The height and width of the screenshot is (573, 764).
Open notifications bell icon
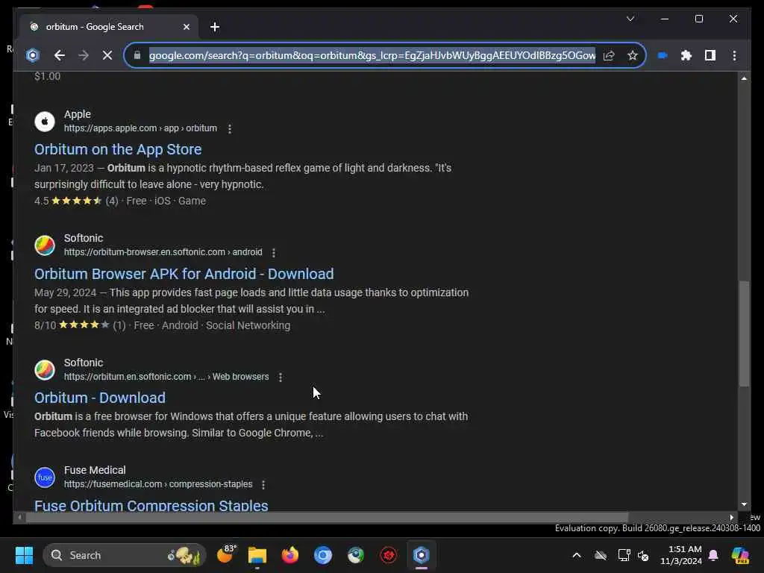(x=713, y=555)
